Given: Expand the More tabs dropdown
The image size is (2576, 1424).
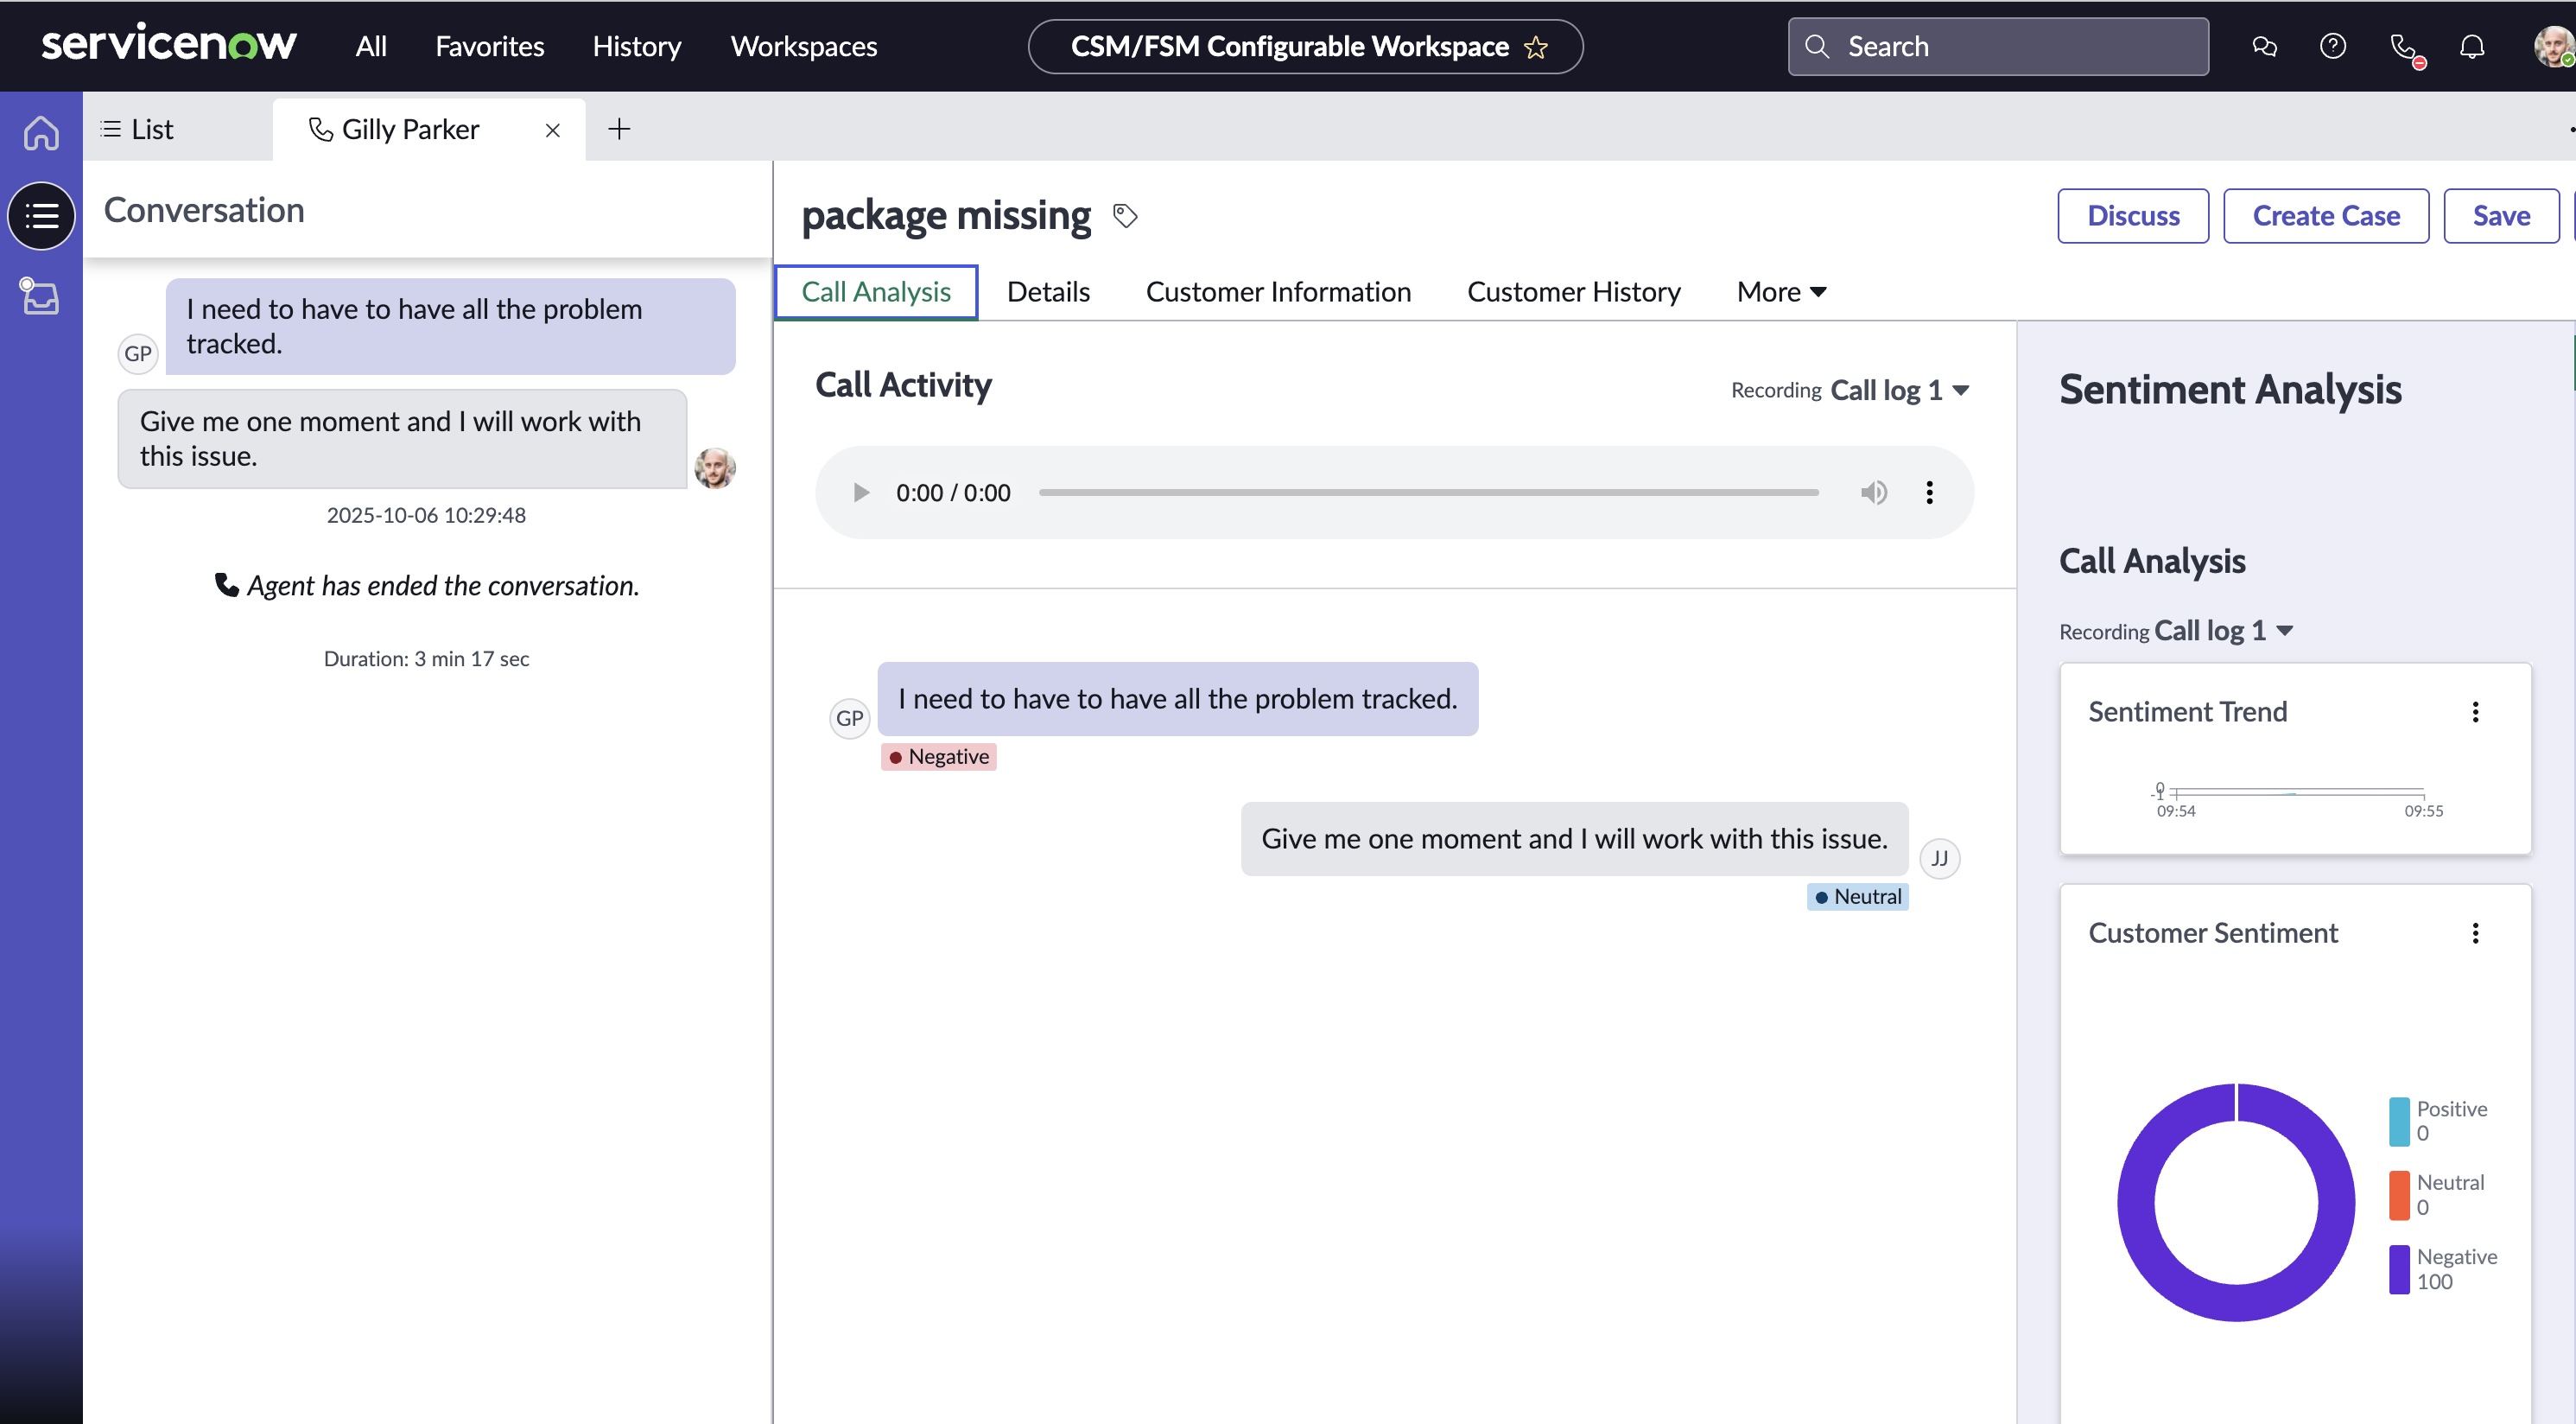Looking at the screenshot, I should point(1781,292).
